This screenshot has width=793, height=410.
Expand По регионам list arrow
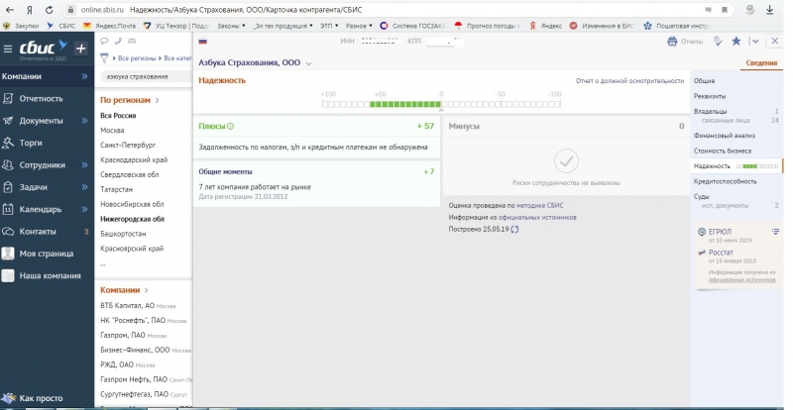coord(158,101)
